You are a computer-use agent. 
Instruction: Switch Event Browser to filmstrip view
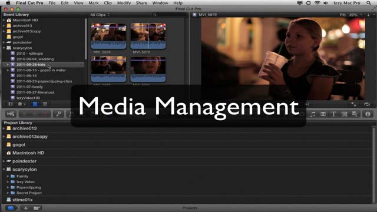point(35,104)
